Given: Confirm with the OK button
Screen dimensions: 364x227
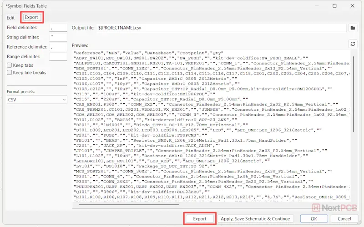Looking at the screenshot, I should coord(314,219).
